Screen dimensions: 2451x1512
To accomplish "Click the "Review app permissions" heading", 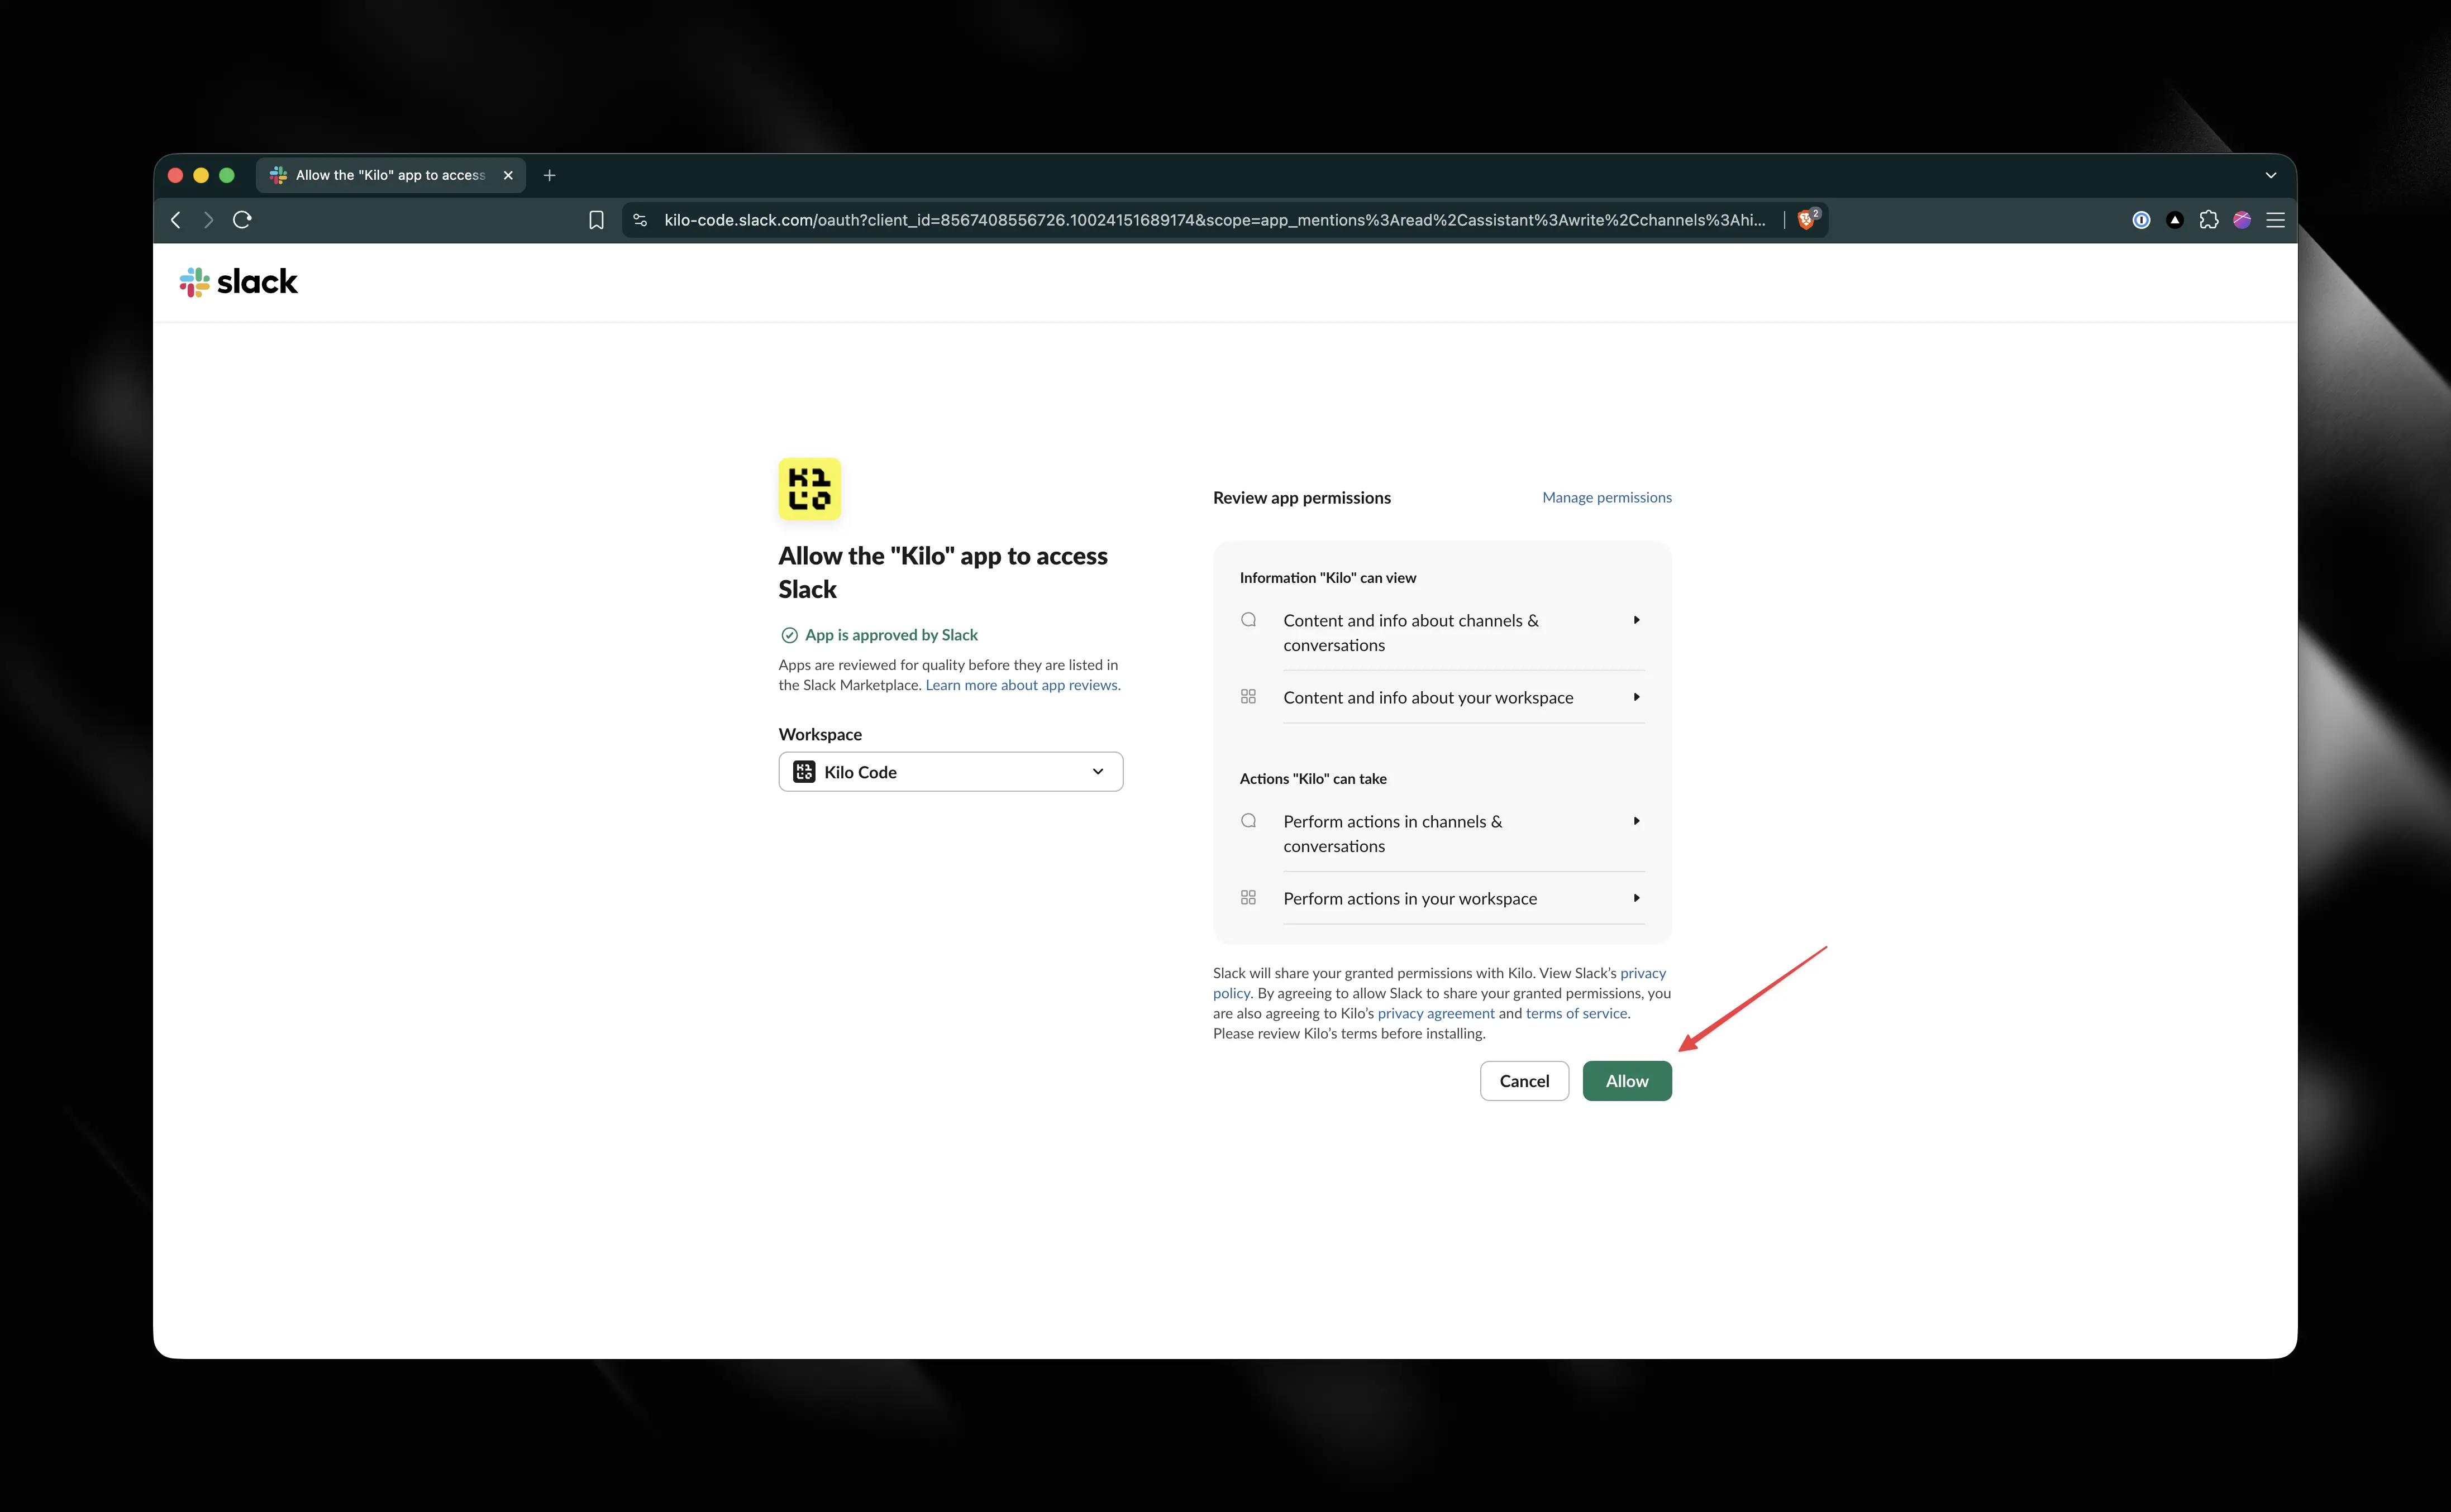I will [1301, 498].
